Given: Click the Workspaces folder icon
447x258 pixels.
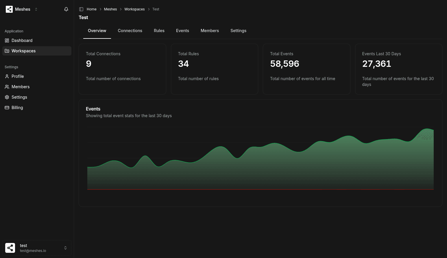Looking at the screenshot, I should click(x=7, y=51).
